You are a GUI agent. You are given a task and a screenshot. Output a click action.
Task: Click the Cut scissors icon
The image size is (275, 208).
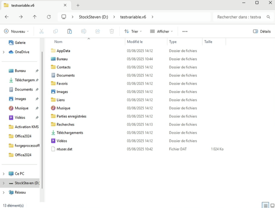pos(41,31)
